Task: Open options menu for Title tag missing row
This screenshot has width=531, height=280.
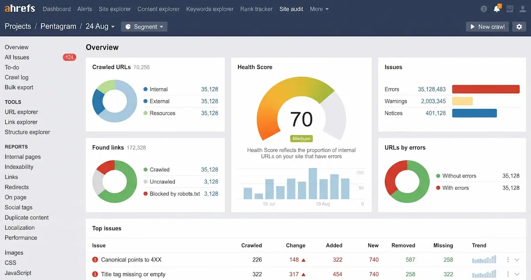Action: tap(508, 274)
